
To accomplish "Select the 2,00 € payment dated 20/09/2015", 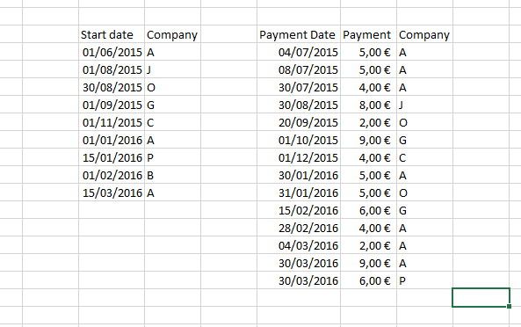I will click(x=368, y=123).
